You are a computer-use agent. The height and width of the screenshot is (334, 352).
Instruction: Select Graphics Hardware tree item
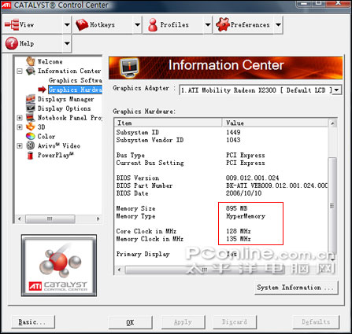tap(76, 90)
